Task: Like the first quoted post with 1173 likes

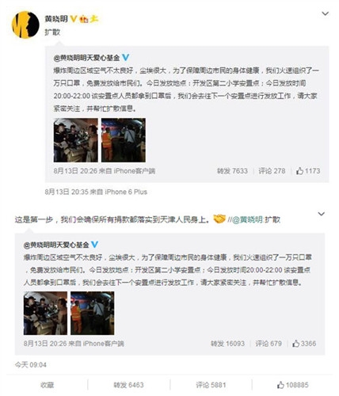Action: [x=308, y=171]
